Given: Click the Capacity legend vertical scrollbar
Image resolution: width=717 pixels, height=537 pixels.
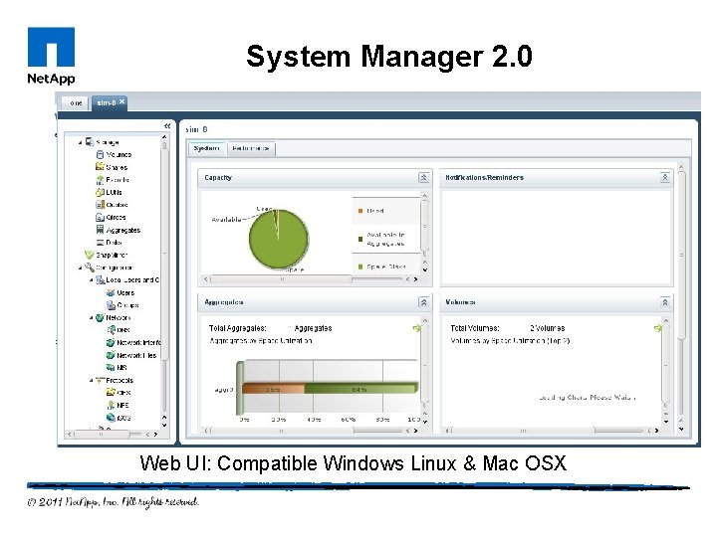Looking at the screenshot, I should point(425,233).
